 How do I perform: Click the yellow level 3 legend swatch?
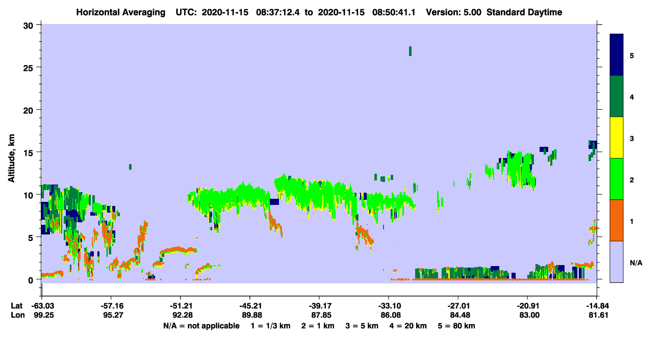pos(617,138)
